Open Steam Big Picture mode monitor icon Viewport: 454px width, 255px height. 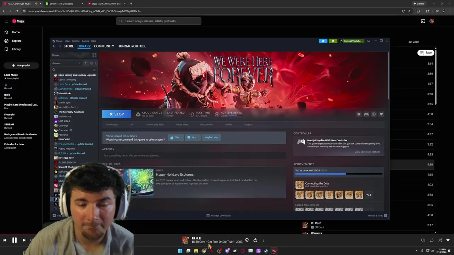369,41
